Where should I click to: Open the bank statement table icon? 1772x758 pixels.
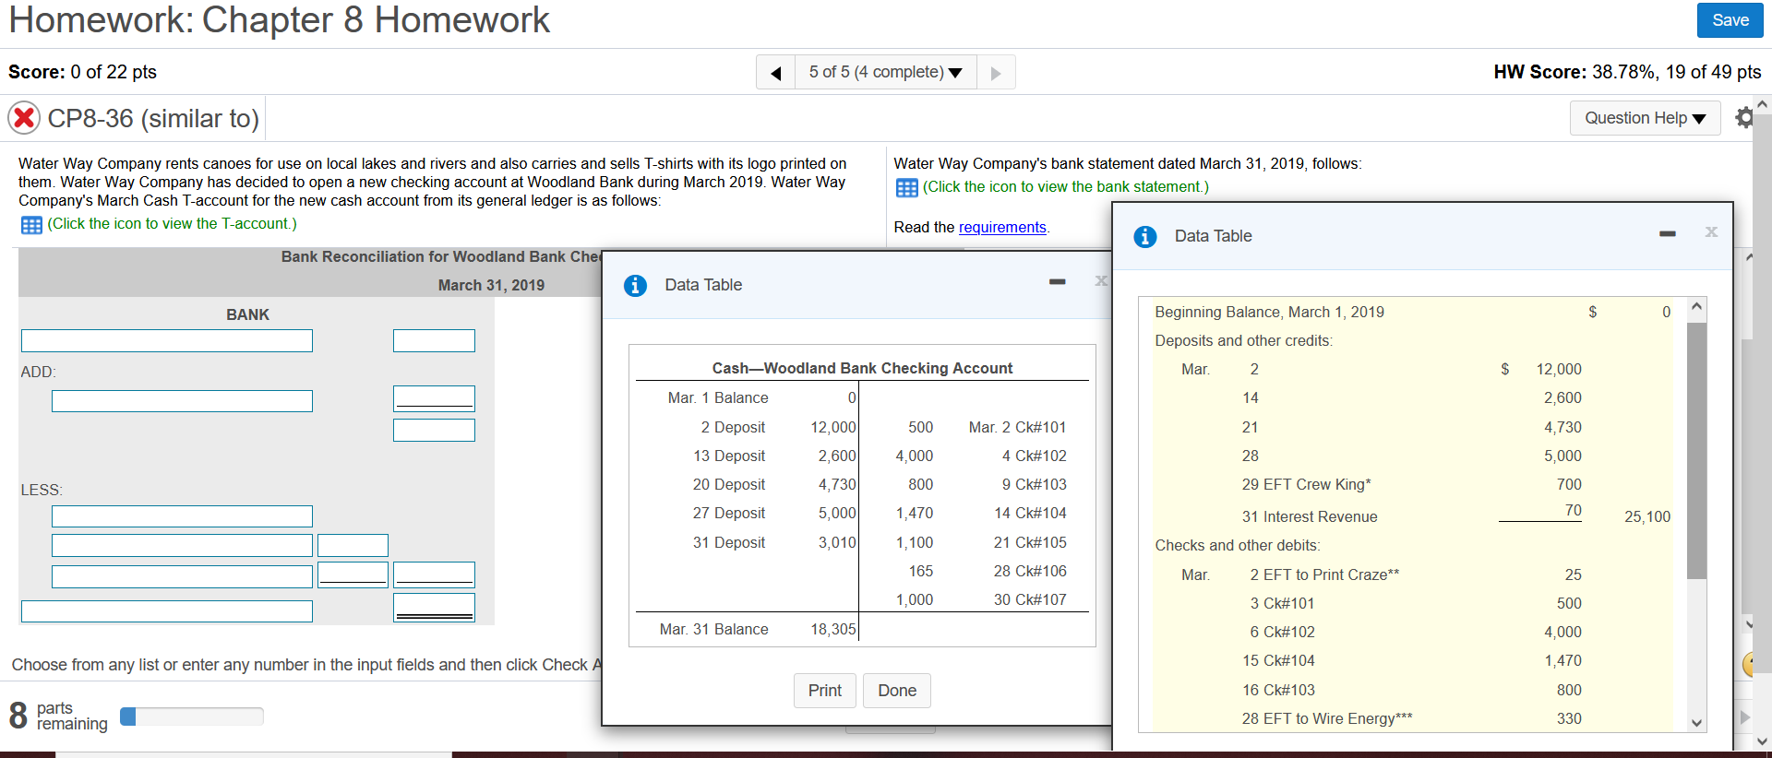pos(907,188)
